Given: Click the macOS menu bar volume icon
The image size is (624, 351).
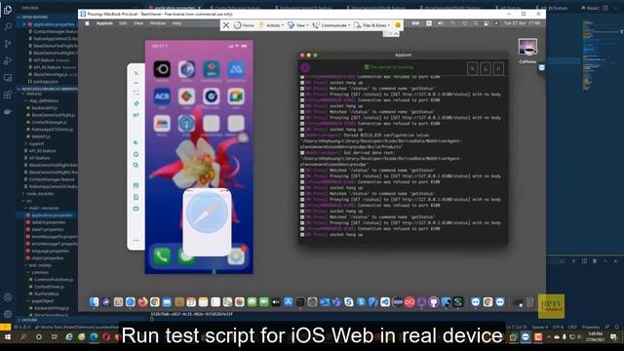Looking at the screenshot, I should pyautogui.click(x=441, y=23).
